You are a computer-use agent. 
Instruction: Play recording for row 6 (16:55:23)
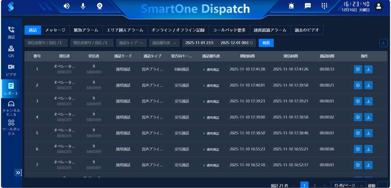[x=358, y=149]
